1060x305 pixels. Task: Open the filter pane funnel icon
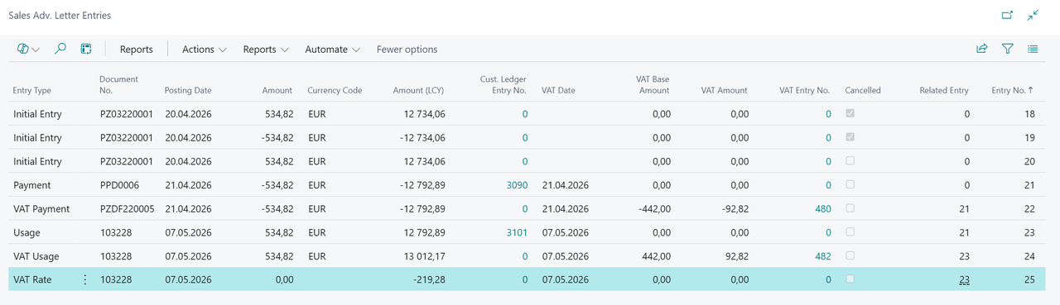(x=1007, y=50)
